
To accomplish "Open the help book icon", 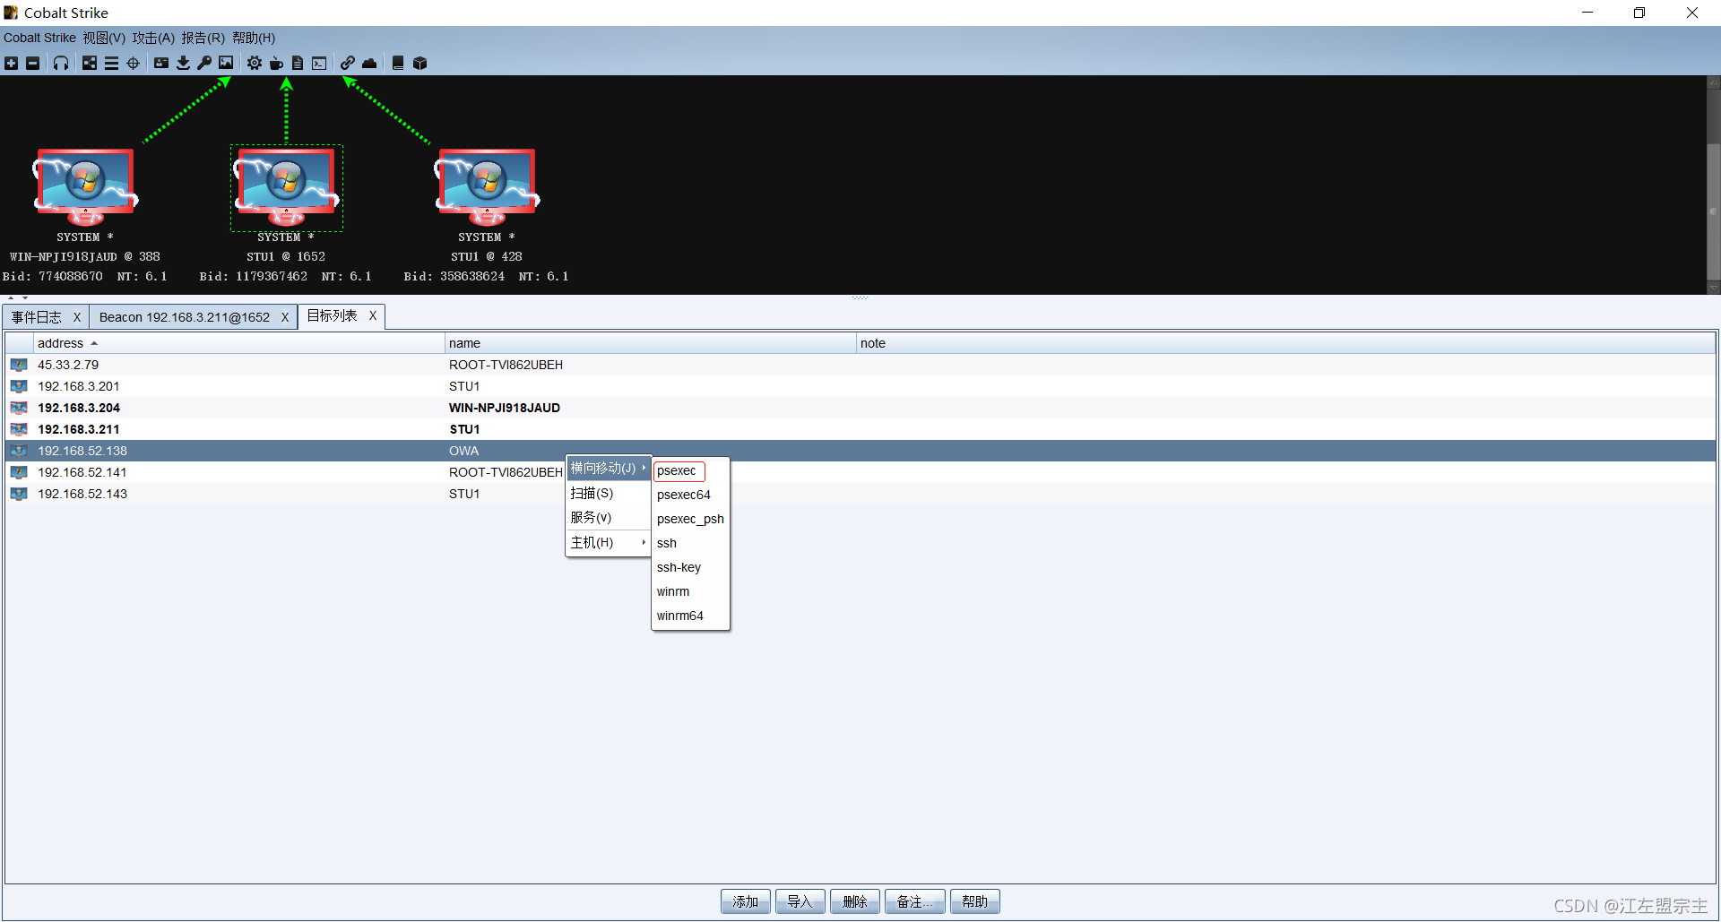I will (398, 63).
